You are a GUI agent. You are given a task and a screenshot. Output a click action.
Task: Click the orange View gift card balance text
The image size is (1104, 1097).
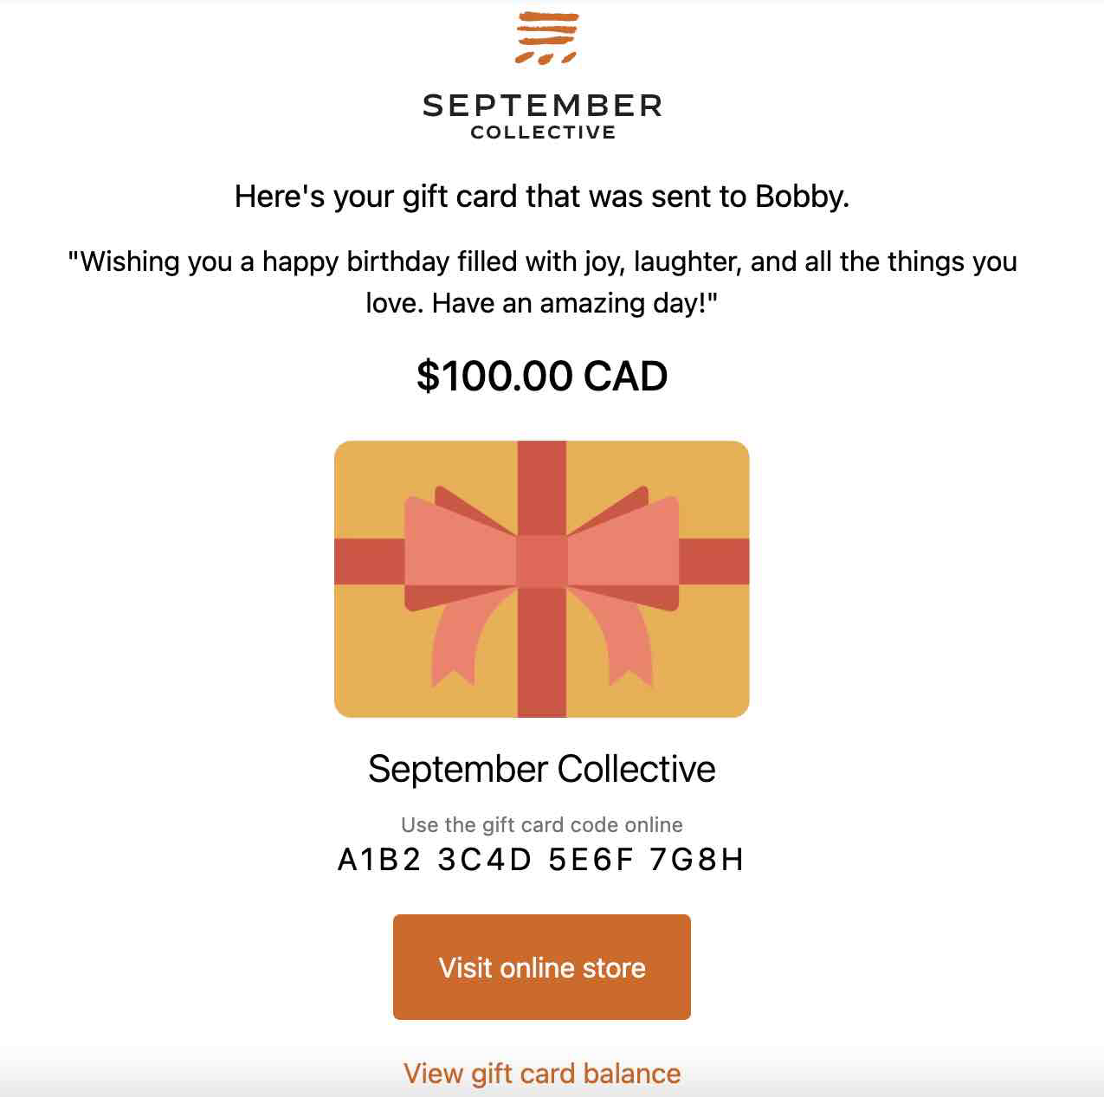(542, 1073)
